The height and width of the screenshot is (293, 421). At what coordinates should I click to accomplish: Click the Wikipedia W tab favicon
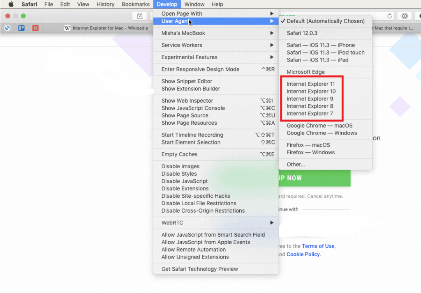67,28
